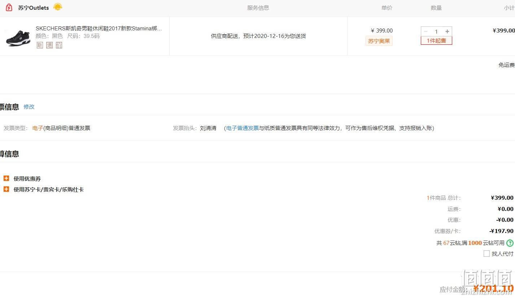Click the quantity input field showing 1
This screenshot has width=515, height=298.
pos(436,31)
